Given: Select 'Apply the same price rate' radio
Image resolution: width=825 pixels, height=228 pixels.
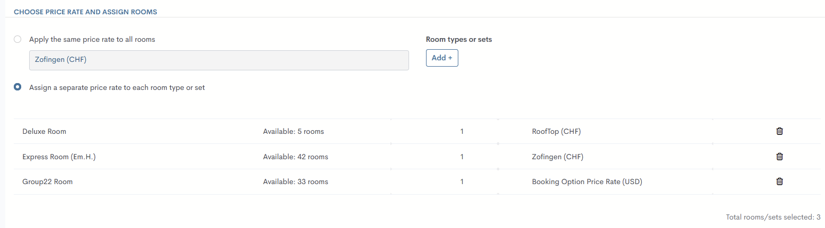Looking at the screenshot, I should 18,39.
